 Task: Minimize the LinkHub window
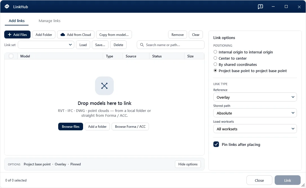pyautogui.click(x=273, y=7)
